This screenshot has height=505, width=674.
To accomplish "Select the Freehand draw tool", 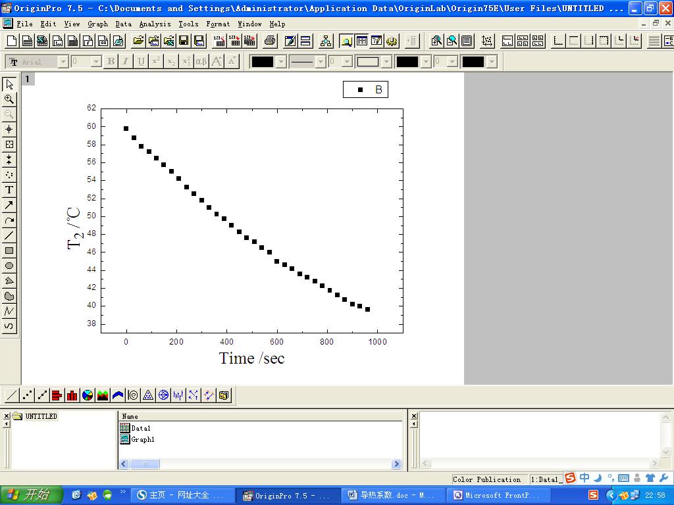I will click(x=9, y=326).
